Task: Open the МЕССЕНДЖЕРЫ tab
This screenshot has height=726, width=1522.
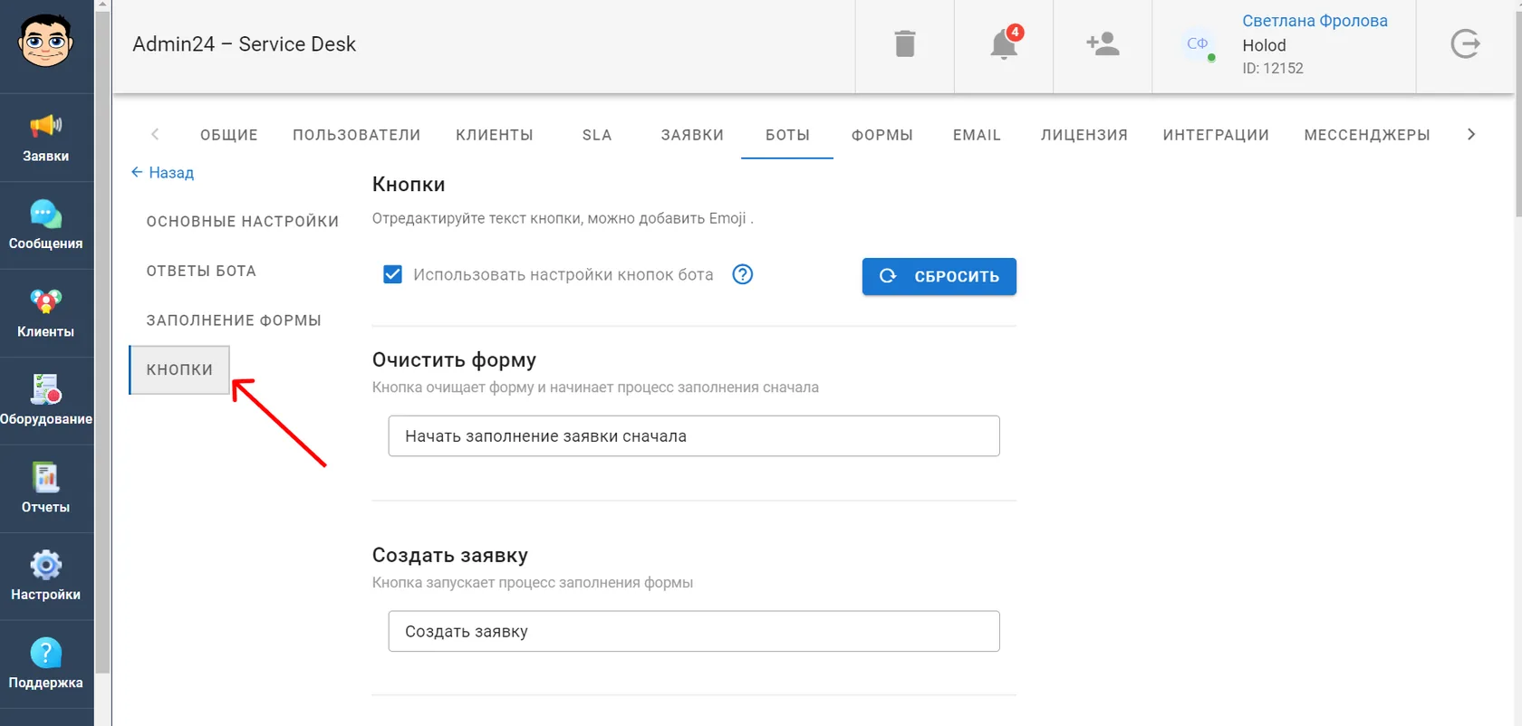Action: point(1367,135)
